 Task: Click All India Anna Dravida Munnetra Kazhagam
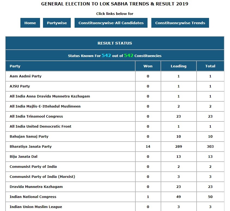(50, 96)
